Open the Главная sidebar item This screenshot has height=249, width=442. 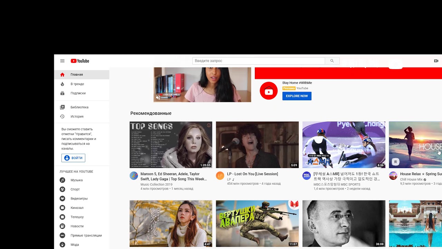82,75
